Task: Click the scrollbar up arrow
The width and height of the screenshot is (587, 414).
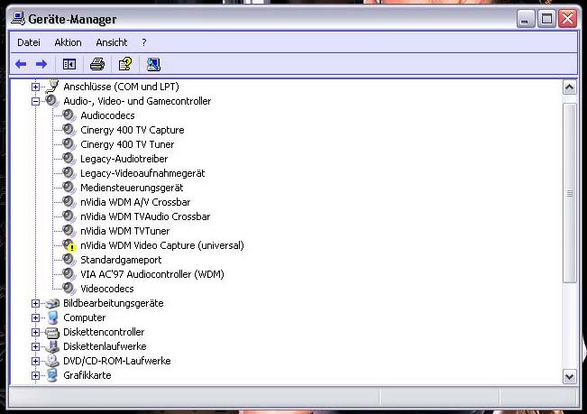Action: [569, 87]
